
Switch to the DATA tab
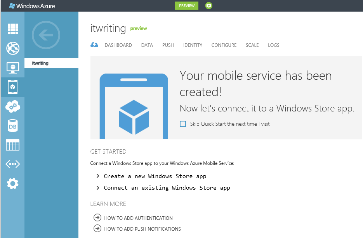coord(147,45)
